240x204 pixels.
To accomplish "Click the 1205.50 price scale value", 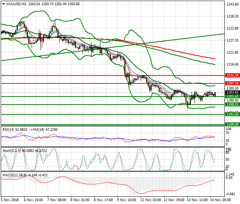I will (x=232, y=89).
